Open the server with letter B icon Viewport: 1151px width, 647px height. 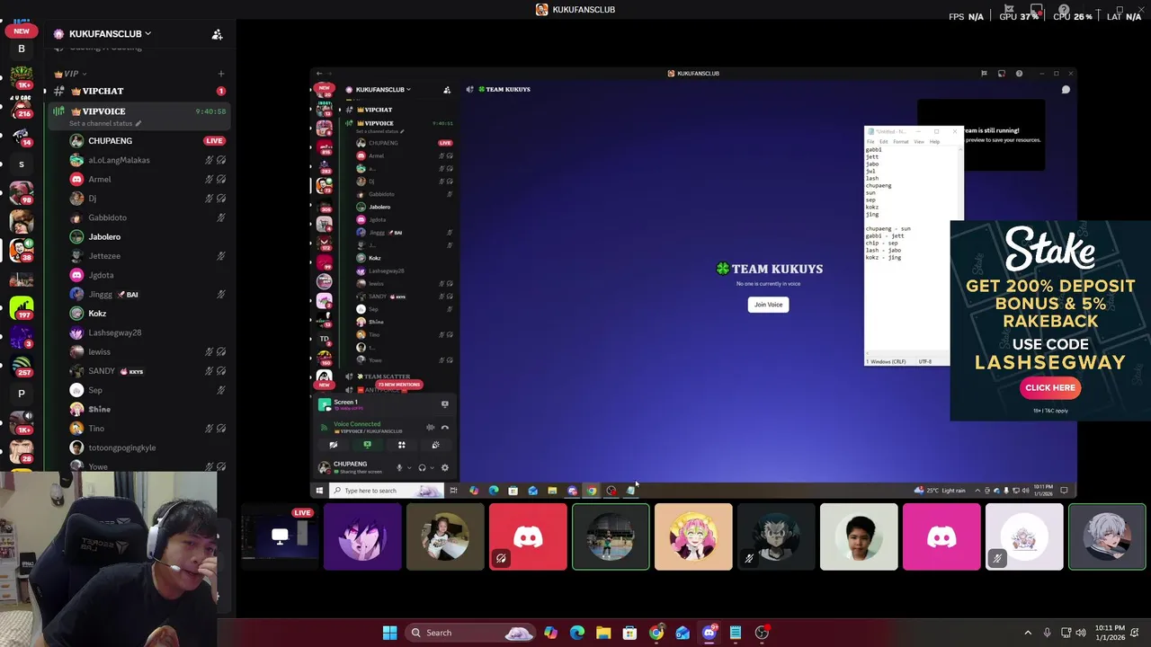click(22, 49)
